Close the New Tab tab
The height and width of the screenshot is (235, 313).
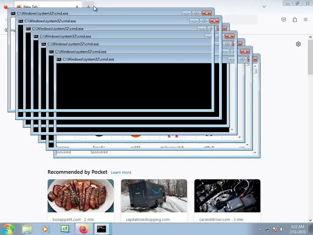[x=77, y=7]
